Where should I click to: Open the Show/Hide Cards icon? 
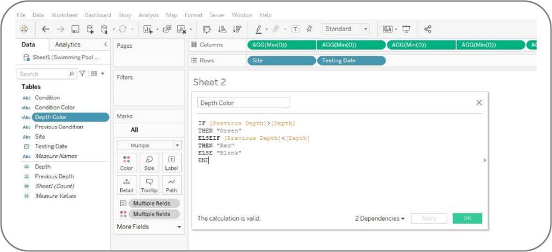(x=387, y=29)
